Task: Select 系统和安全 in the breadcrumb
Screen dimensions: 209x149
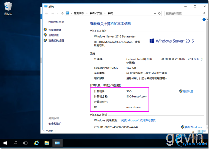Action: click(x=96, y=13)
